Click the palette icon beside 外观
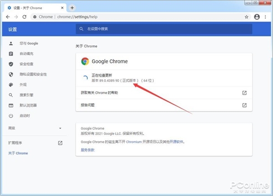Screen dimensions: 273x196 (11, 85)
